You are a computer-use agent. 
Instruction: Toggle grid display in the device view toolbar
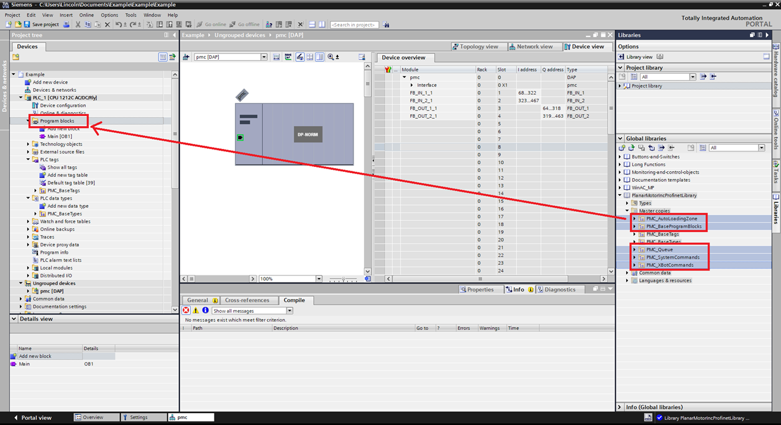[309, 56]
